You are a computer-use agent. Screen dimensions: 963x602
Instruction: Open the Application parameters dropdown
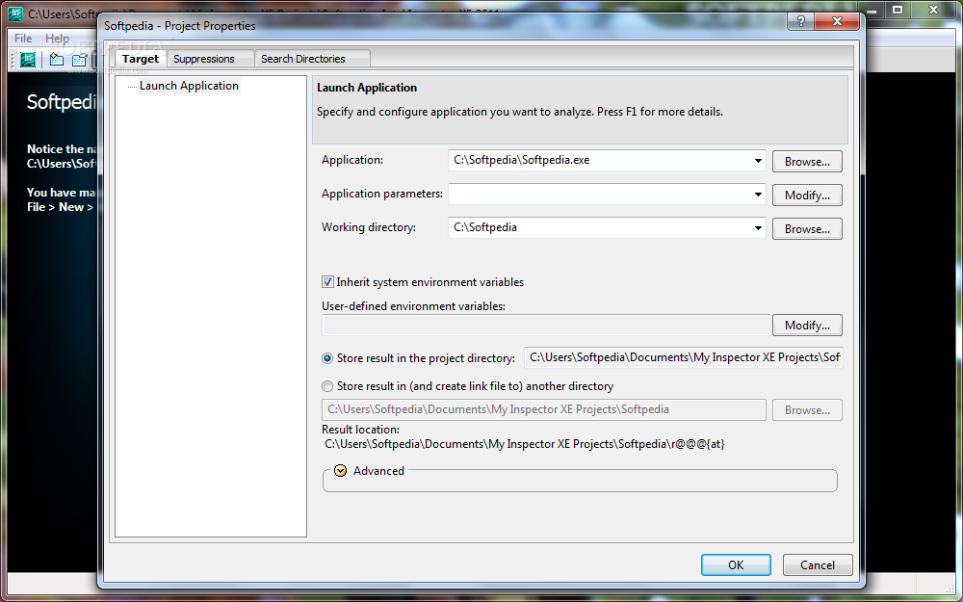[758, 195]
